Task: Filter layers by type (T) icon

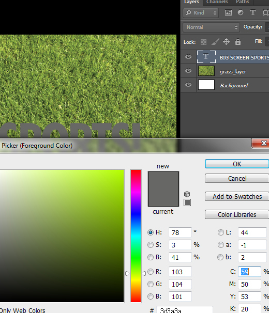Action: pyautogui.click(x=253, y=12)
